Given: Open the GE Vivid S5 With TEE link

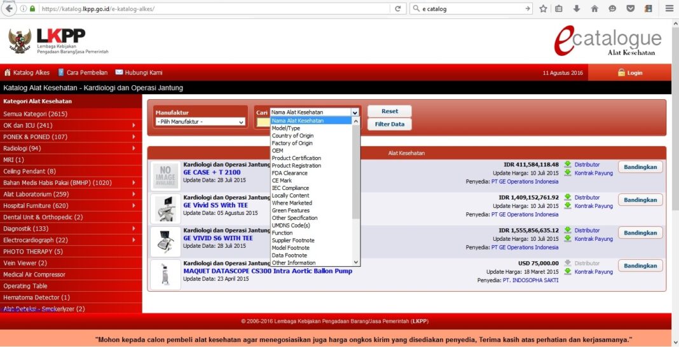Looking at the screenshot, I should 215,205.
